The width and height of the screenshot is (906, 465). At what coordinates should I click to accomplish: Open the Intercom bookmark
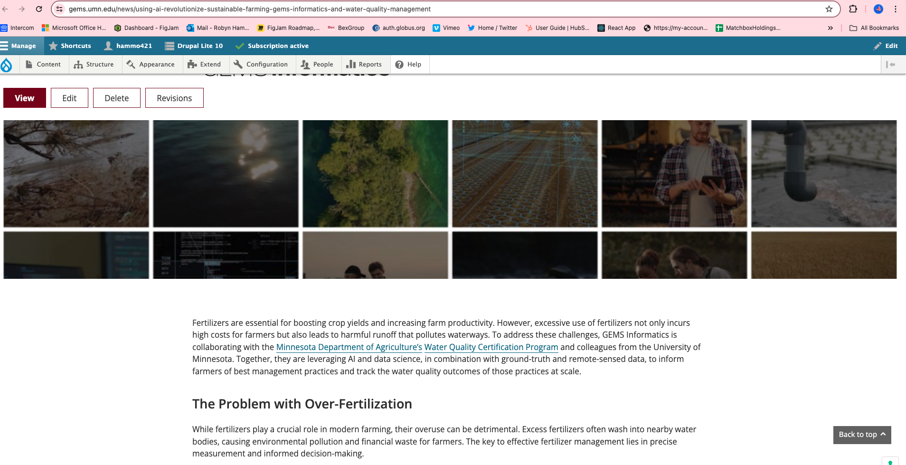pyautogui.click(x=18, y=28)
